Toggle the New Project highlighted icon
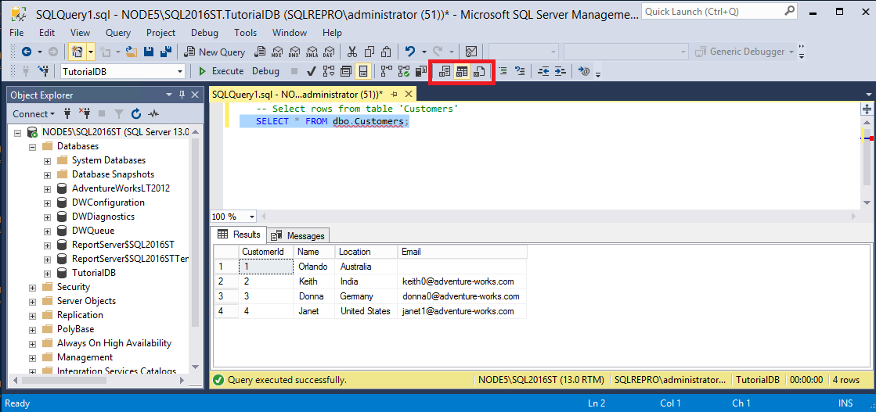This screenshot has width=876, height=412. click(x=77, y=52)
